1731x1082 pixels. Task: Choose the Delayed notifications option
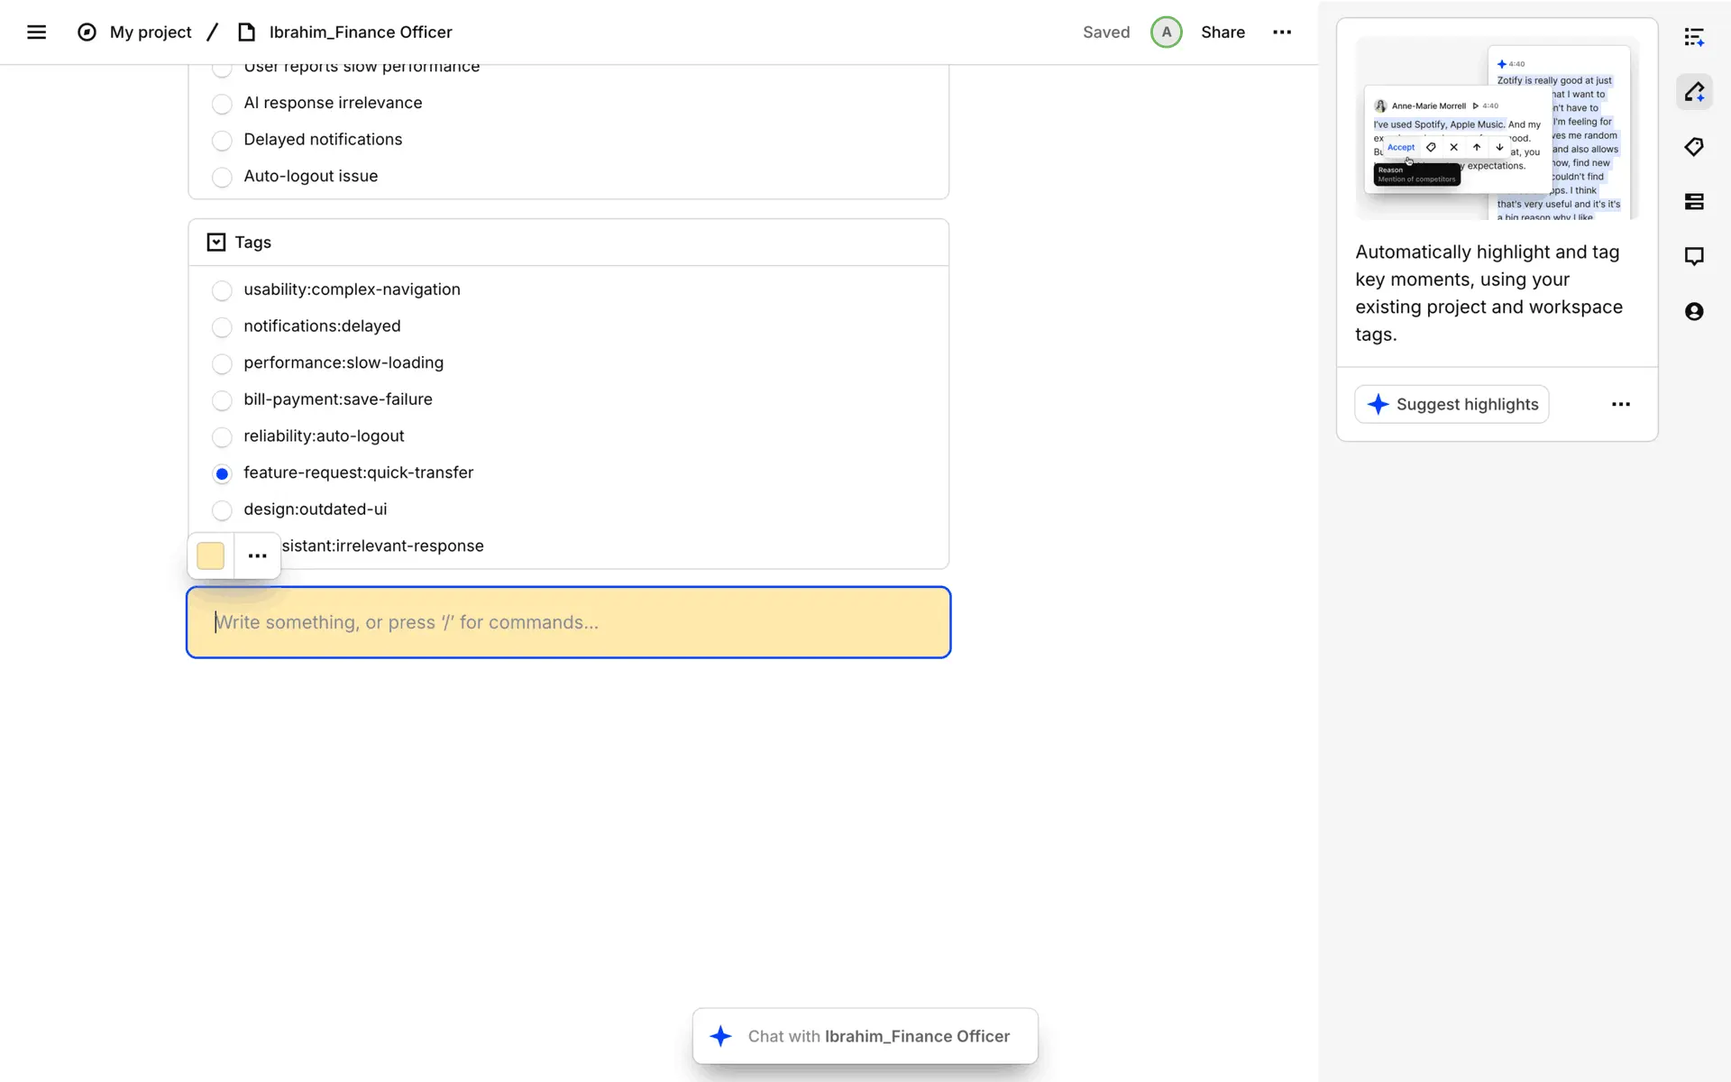tap(222, 141)
